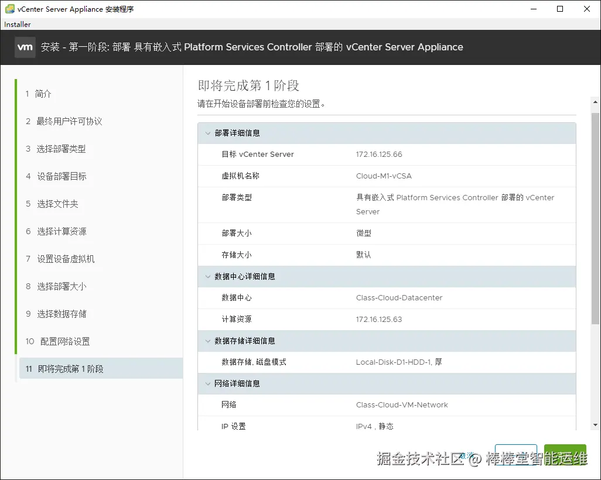This screenshot has width=601, height=480.
Task: Collapse the 数据中心详细信息 section chevron
Action: [x=208, y=276]
